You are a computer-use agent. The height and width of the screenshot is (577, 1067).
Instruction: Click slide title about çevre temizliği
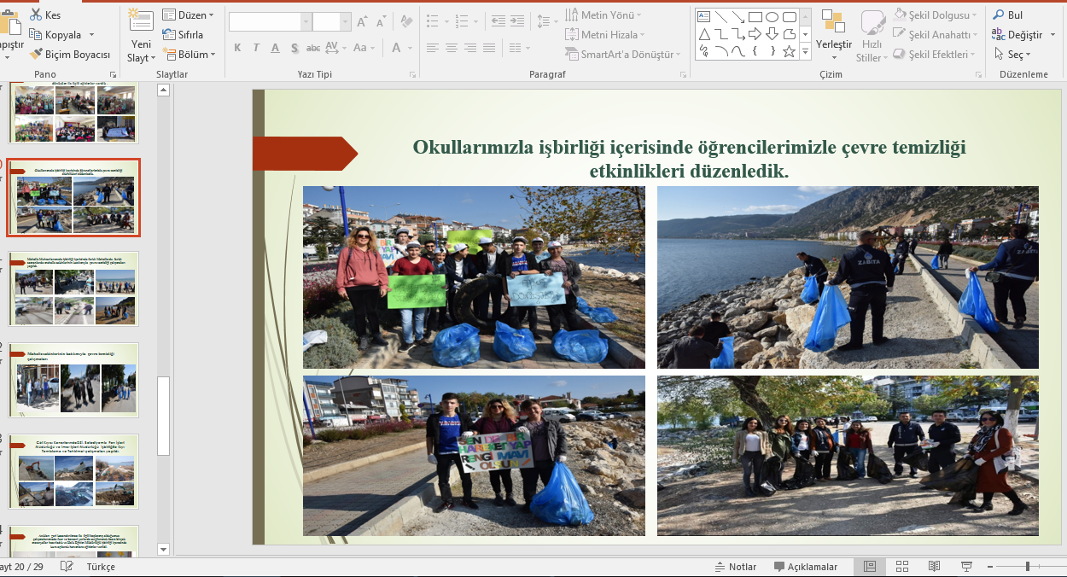[689, 159]
